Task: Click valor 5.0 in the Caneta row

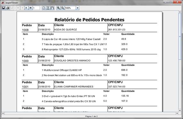Action: pos(105,101)
